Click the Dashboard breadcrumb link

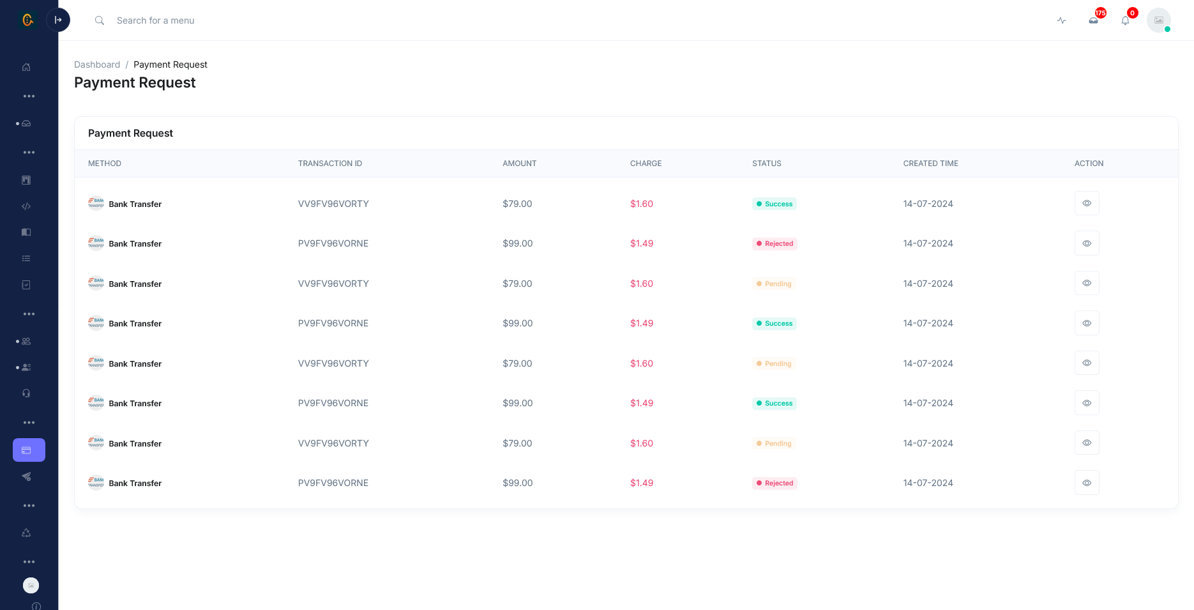point(97,65)
